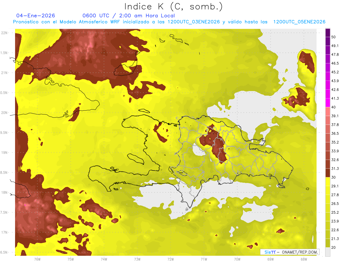Screen dimensions: 341x263
Task: Select the longitude axis label "69W"
Action: (270, 259)
